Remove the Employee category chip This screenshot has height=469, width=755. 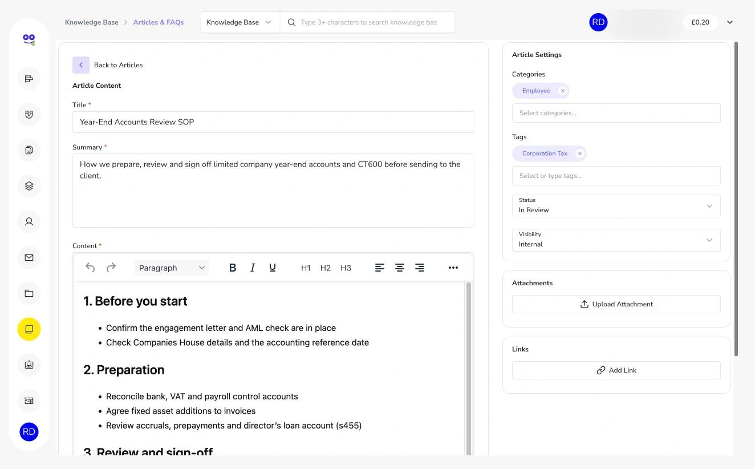[x=563, y=91]
